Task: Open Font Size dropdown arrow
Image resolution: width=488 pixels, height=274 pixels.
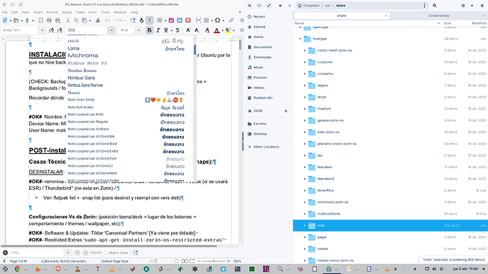Action: [x=139, y=30]
